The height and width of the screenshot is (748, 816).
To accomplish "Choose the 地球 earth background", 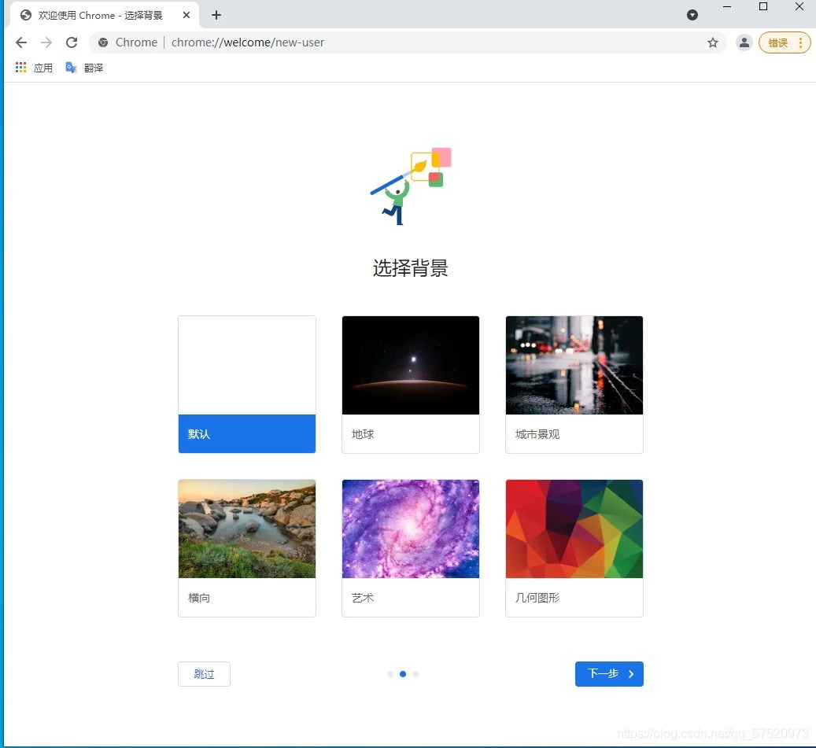I will coord(411,385).
